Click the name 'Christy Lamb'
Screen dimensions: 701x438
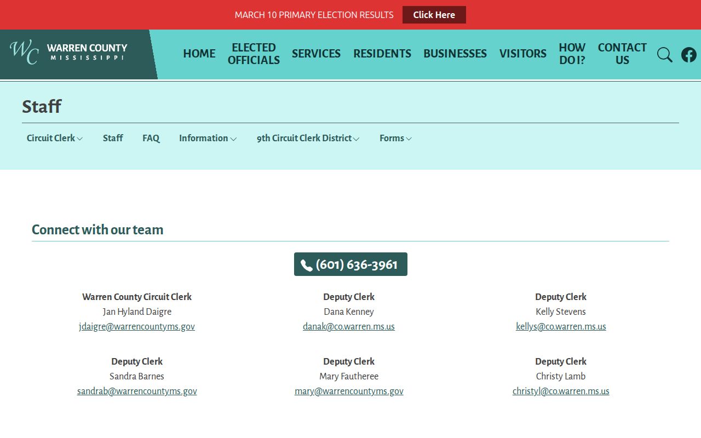561,377
